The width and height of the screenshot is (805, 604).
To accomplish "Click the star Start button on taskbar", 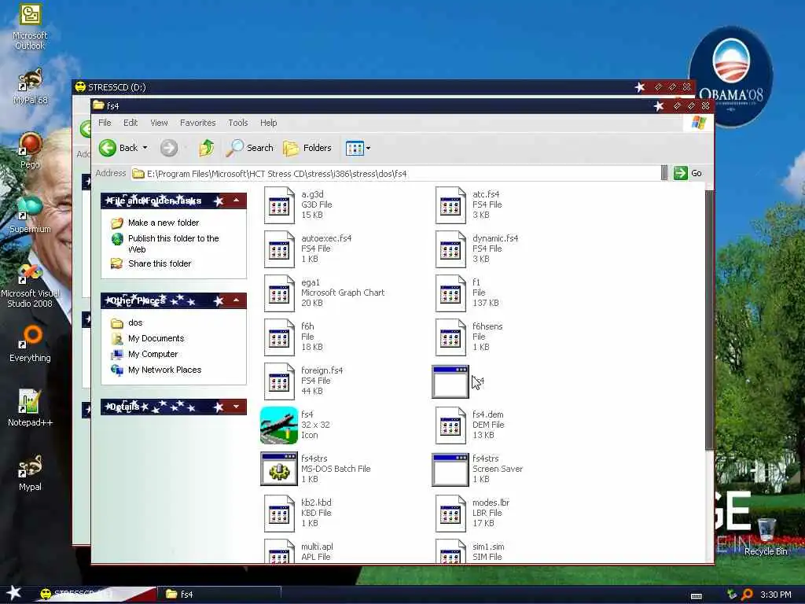I will click(14, 593).
